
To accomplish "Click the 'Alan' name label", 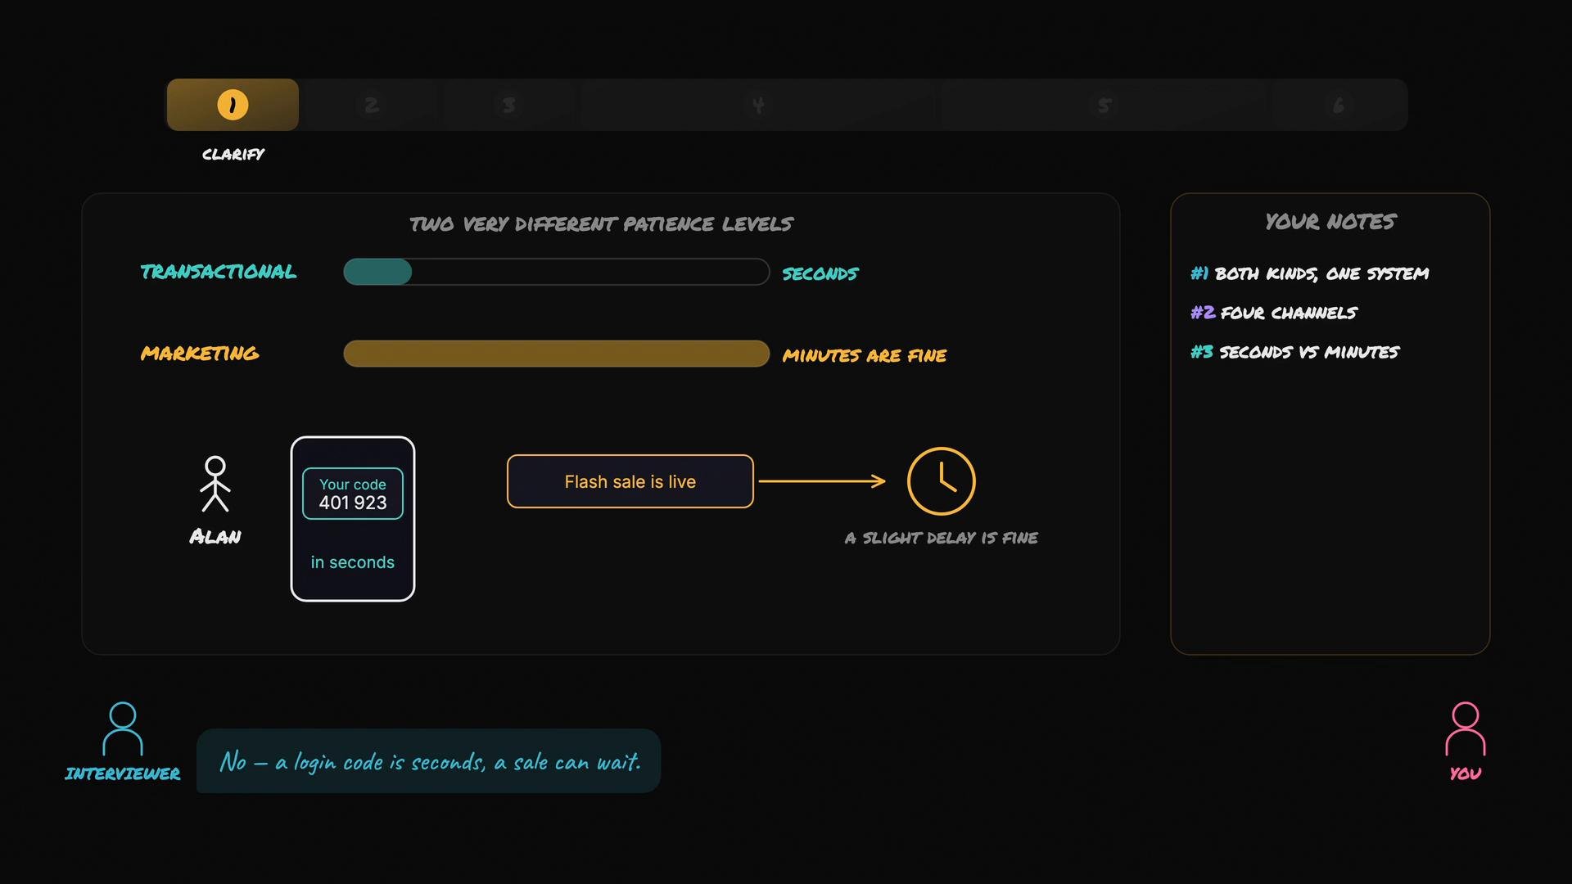I will tap(215, 537).
